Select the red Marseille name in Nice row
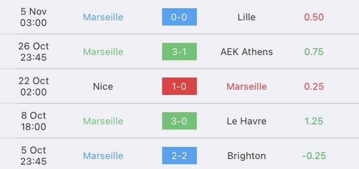Viewport: 359px width, 169px height. point(247,86)
